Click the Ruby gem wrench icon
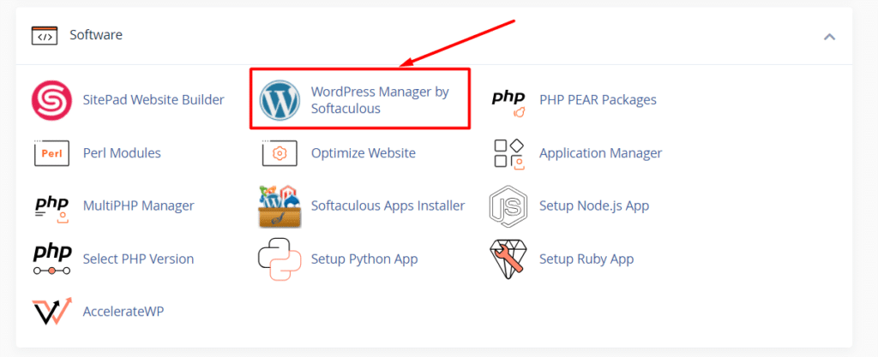Viewport: 878px width, 357px height. pyautogui.click(x=508, y=259)
